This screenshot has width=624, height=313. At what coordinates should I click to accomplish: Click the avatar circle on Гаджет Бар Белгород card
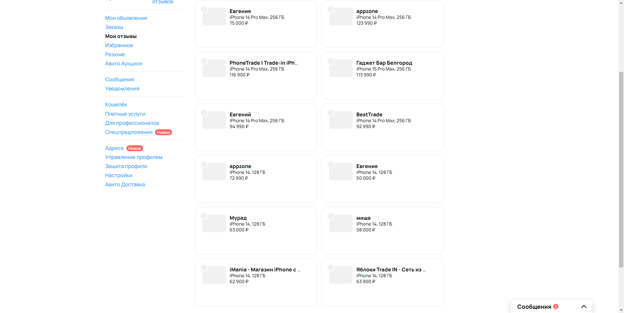(x=331, y=61)
